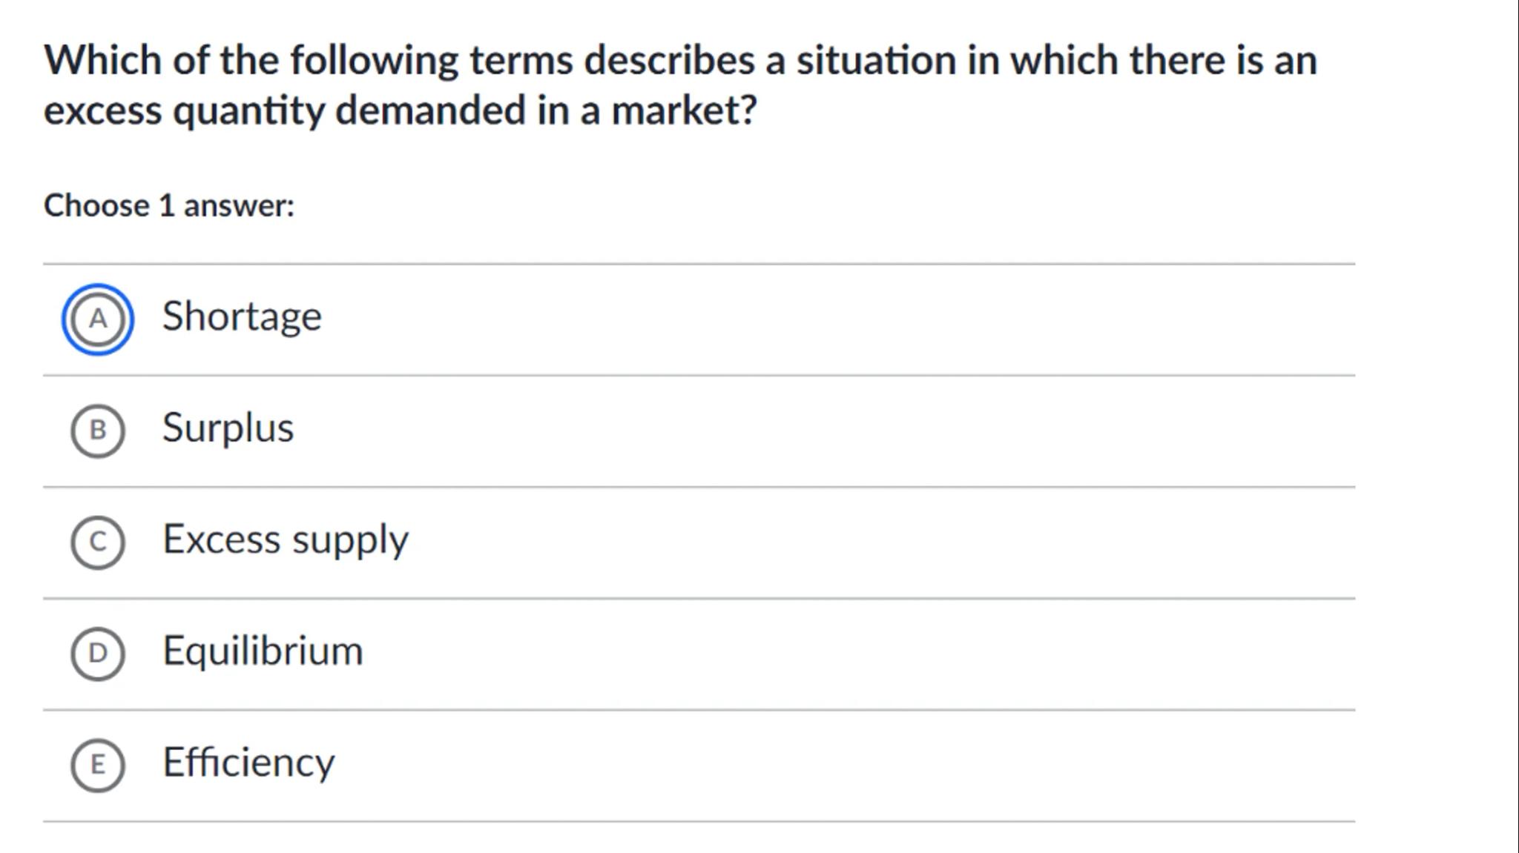Click the 'Excess supply' answer label text
Image resolution: width=1519 pixels, height=853 pixels.
point(285,540)
